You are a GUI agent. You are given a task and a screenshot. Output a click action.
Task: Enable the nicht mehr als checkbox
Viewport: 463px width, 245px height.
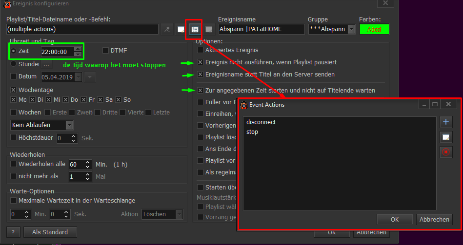(x=13, y=176)
